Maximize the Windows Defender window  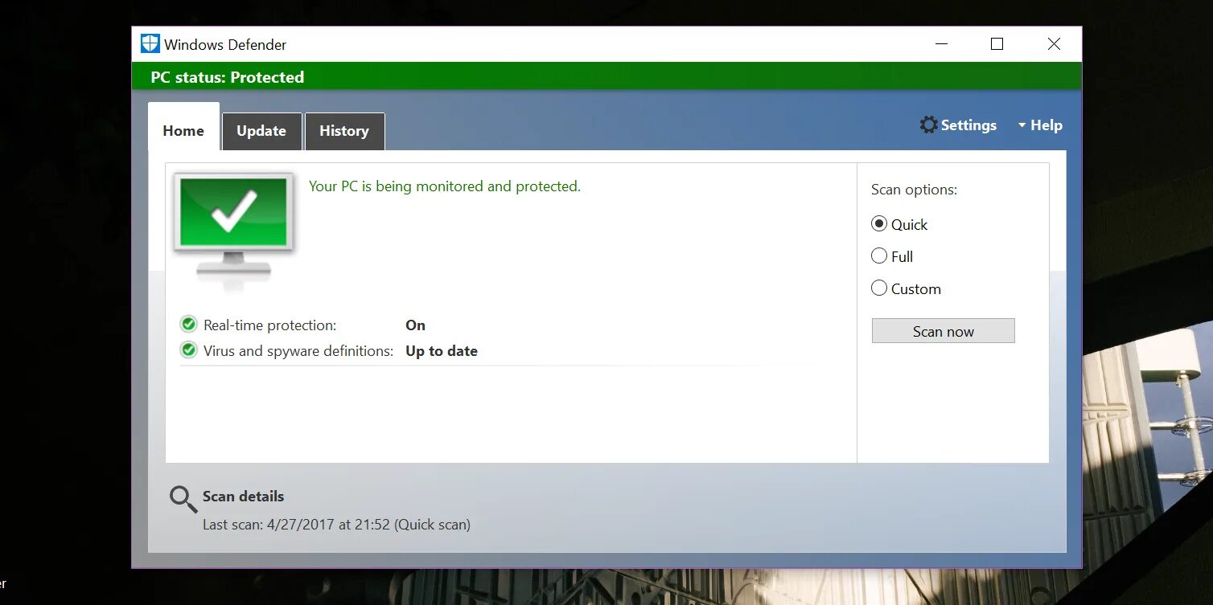pos(997,44)
